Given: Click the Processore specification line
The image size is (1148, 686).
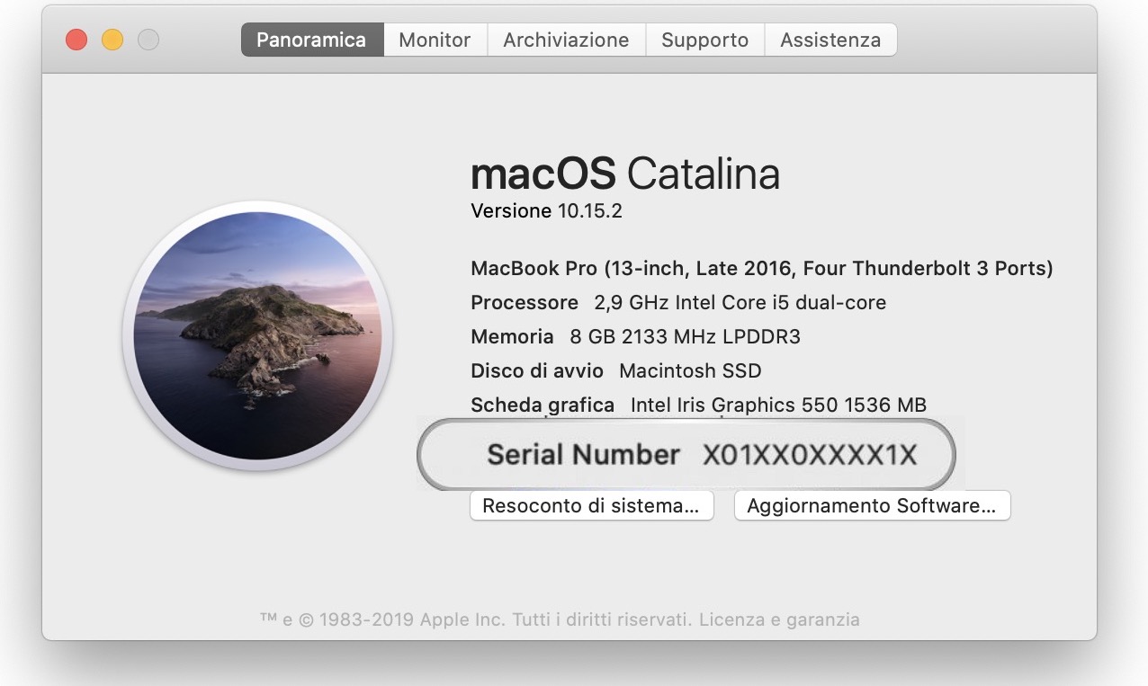Looking at the screenshot, I should click(677, 303).
